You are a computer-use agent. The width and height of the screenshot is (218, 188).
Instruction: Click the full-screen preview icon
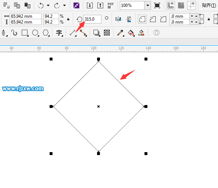pos(157,5)
